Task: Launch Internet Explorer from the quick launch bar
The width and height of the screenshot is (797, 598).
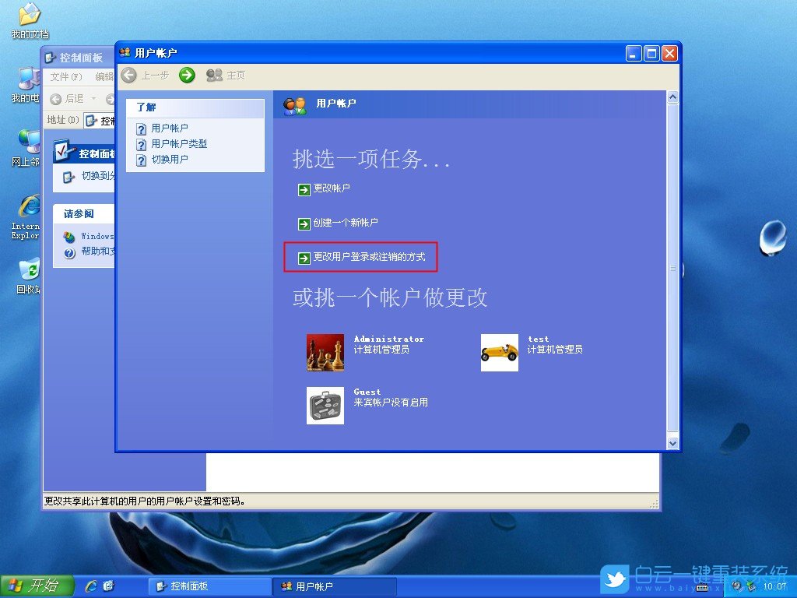Action: [x=93, y=586]
